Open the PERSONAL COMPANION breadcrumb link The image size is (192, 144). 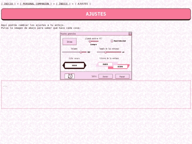point(36,4)
